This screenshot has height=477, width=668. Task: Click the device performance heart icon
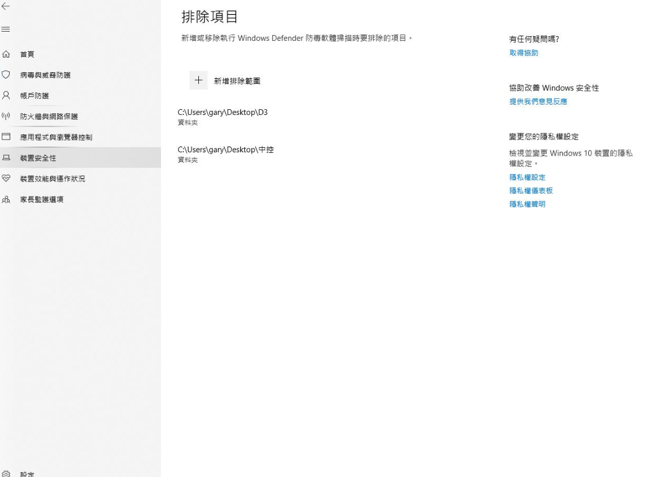(7, 179)
